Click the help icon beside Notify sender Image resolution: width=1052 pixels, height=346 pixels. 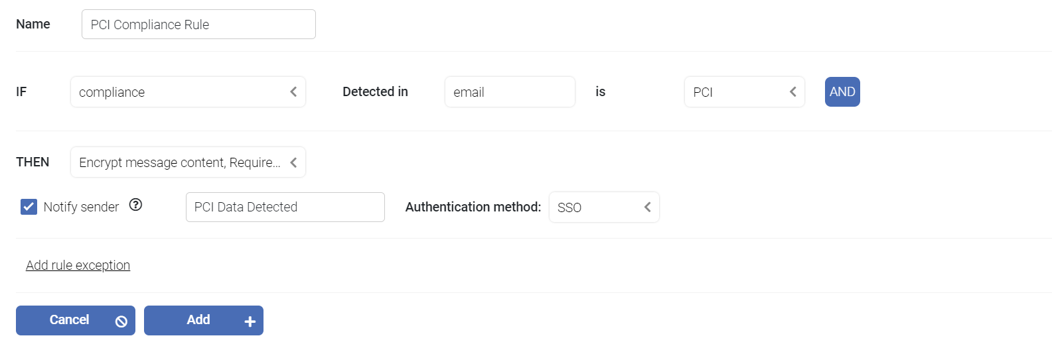135,205
